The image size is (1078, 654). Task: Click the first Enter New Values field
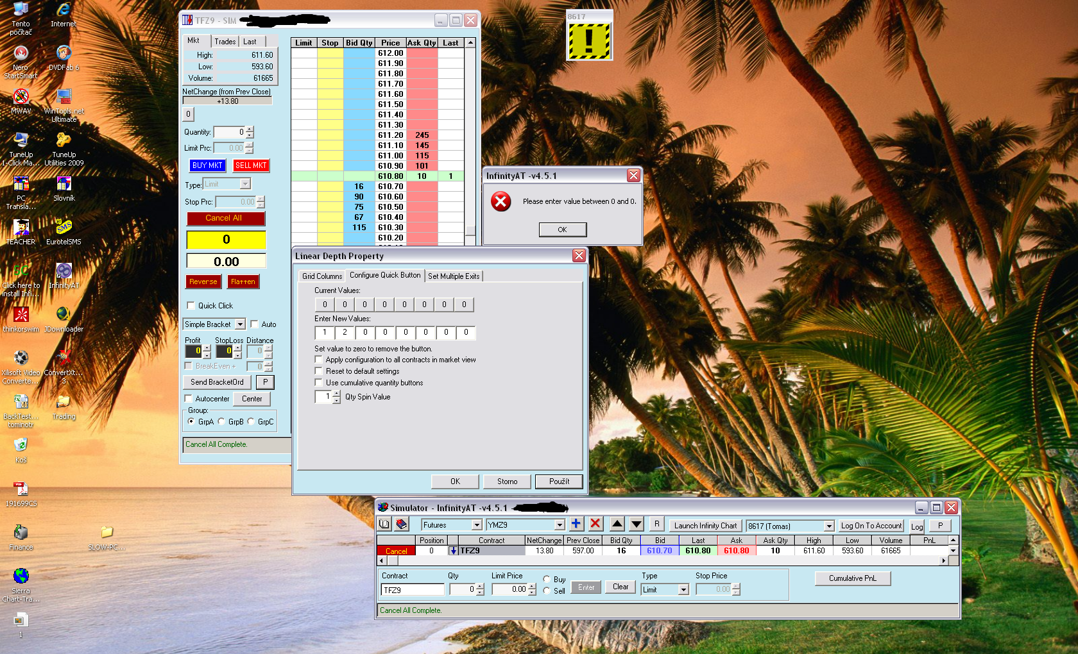pos(325,332)
